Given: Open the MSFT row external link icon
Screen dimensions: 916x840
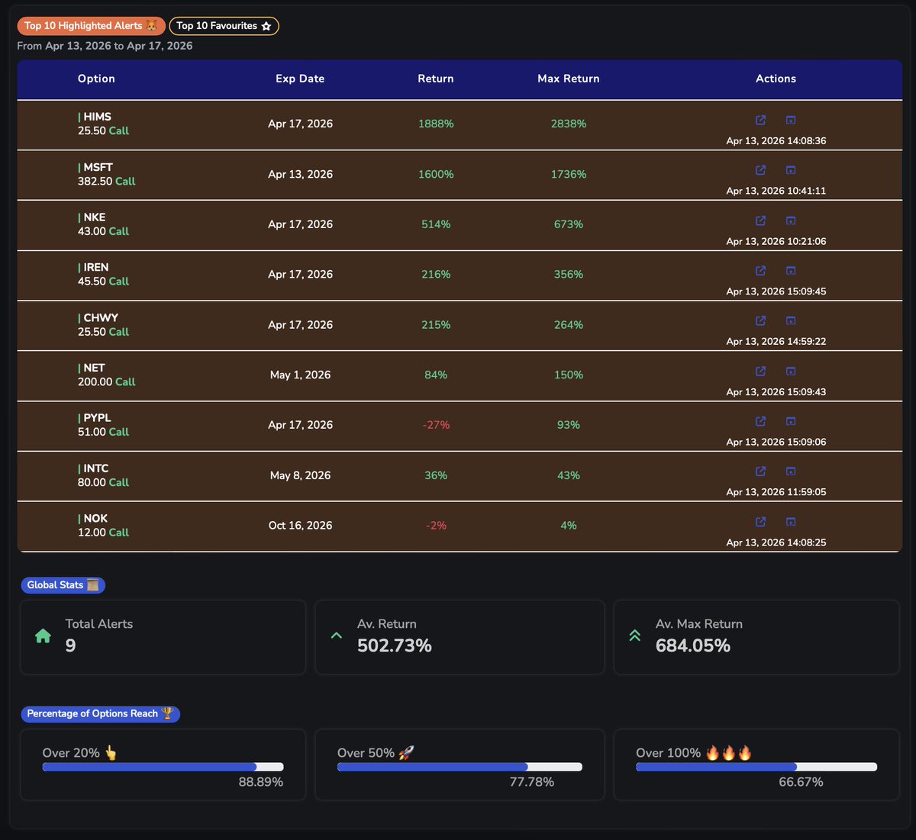Looking at the screenshot, I should [760, 170].
